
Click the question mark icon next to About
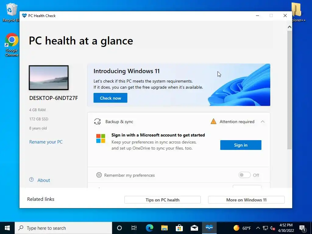(x=31, y=179)
